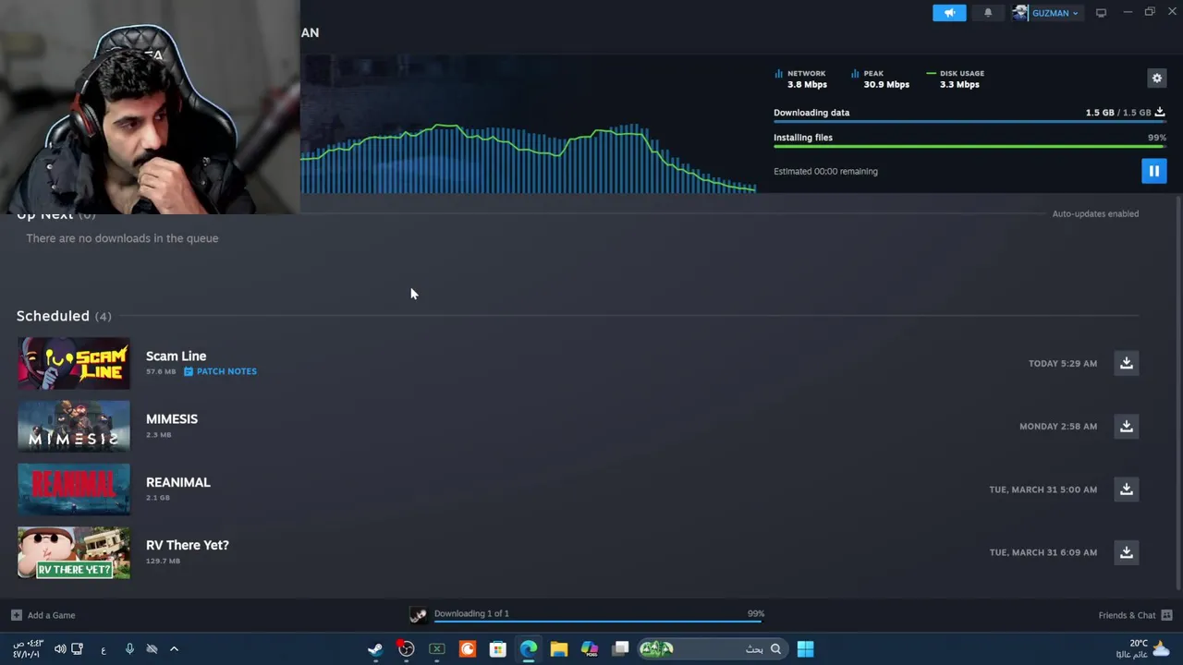This screenshot has width=1183, height=665.
Task: Click the RV There Yet? thumbnail
Action: click(x=74, y=552)
